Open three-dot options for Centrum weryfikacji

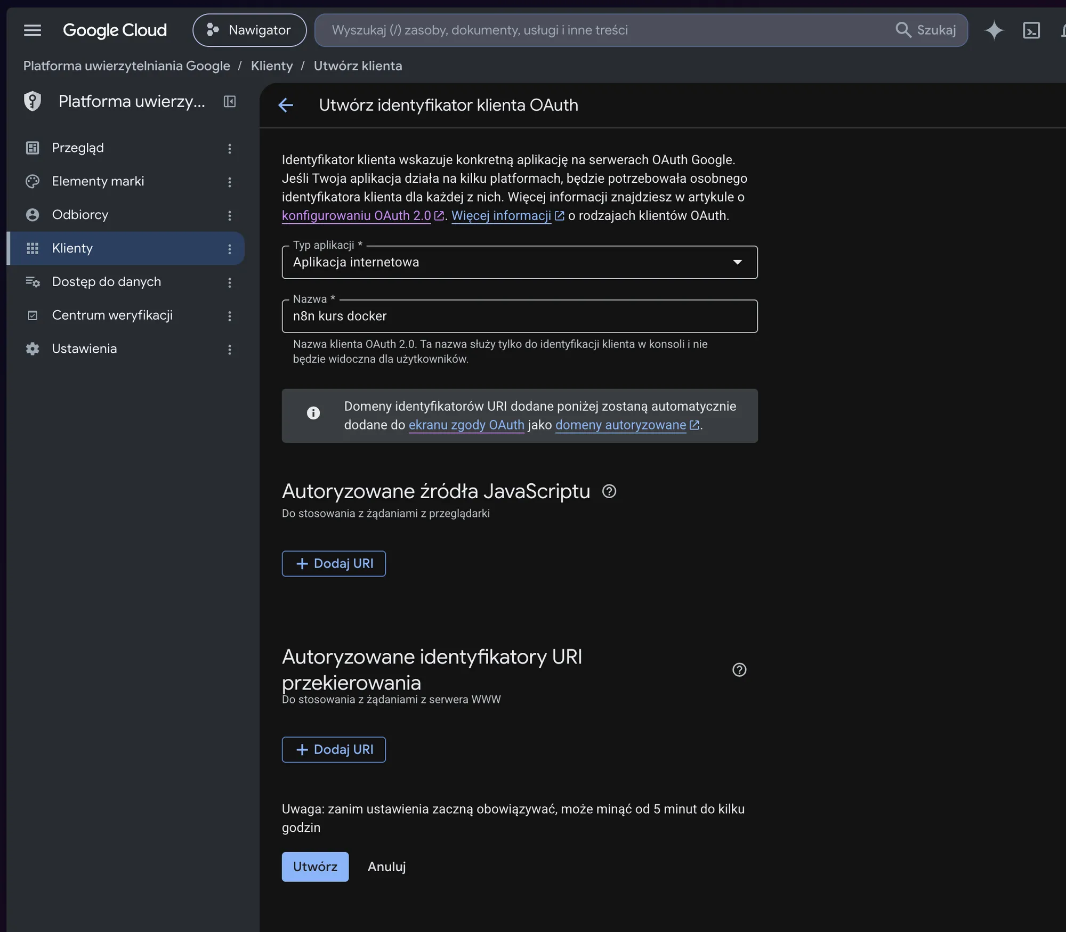230,317
